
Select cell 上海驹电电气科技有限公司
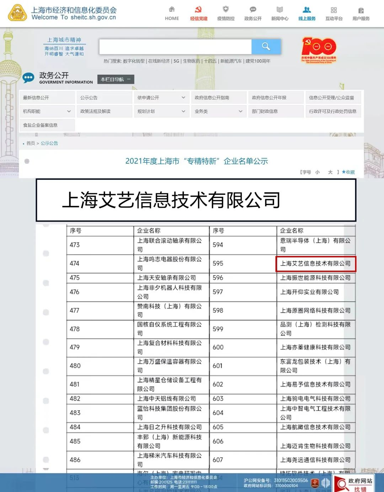point(316,399)
